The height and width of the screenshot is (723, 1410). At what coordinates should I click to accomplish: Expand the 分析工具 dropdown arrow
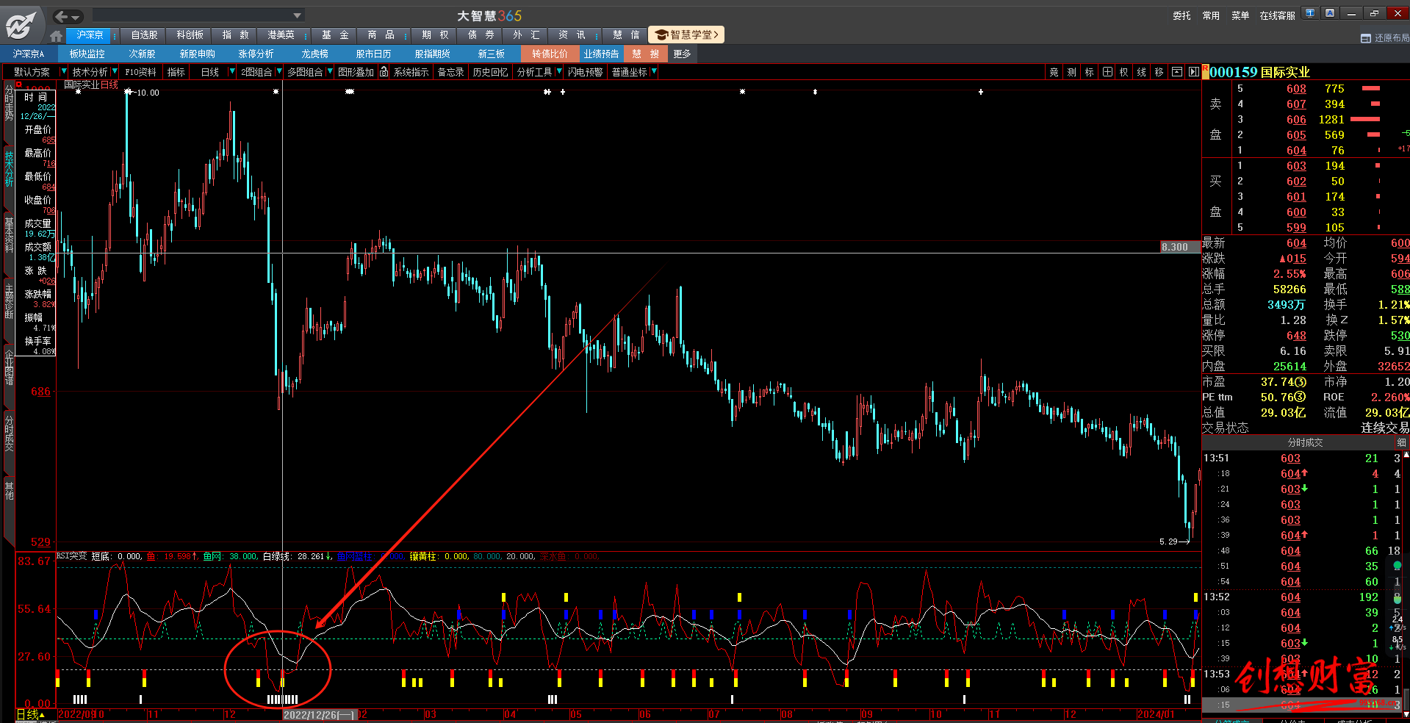click(x=558, y=72)
